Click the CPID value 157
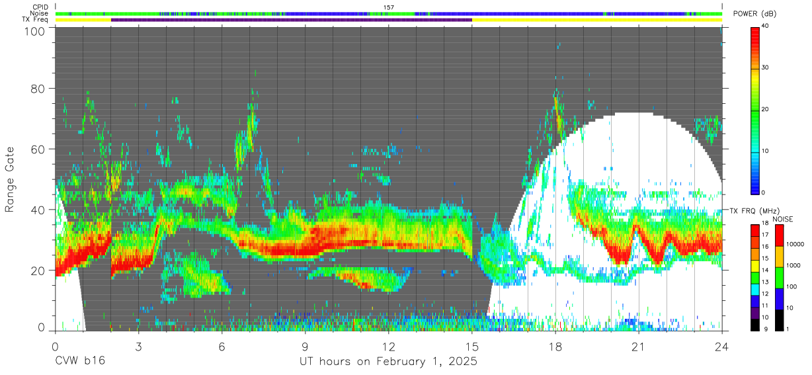Viewport: 812px width, 375px height. tap(389, 7)
